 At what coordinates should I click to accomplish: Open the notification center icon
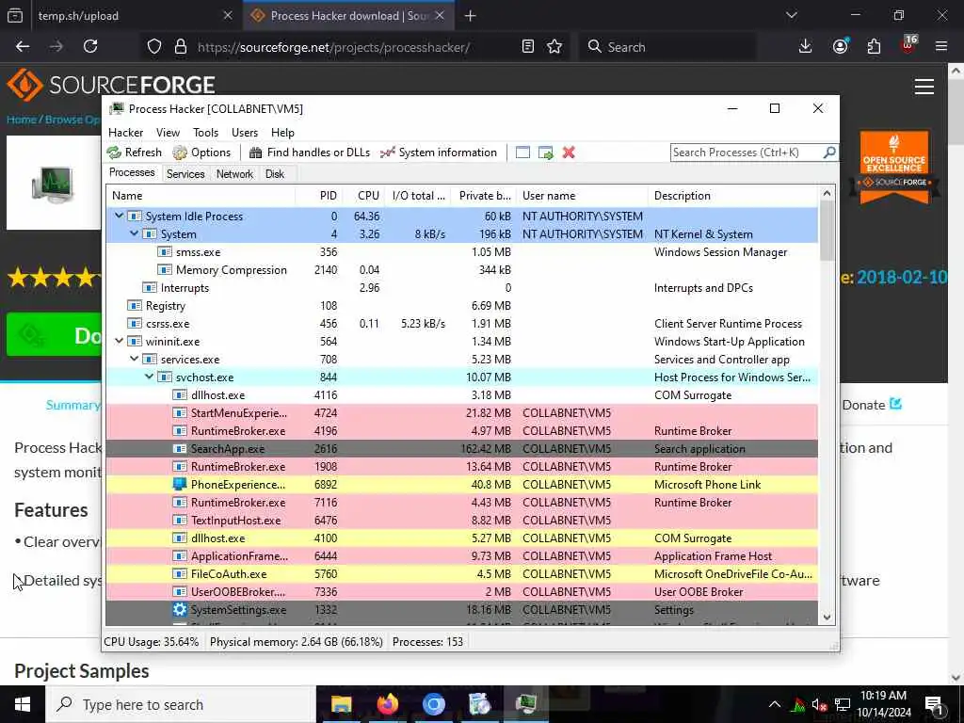(934, 704)
